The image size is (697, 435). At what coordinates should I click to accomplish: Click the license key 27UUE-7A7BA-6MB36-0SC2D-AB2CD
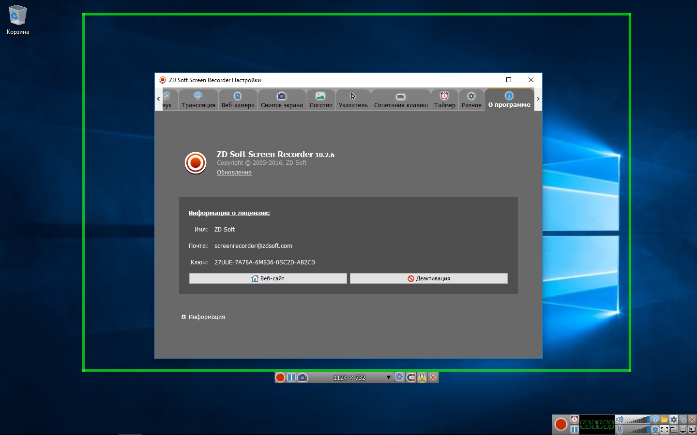pos(265,262)
